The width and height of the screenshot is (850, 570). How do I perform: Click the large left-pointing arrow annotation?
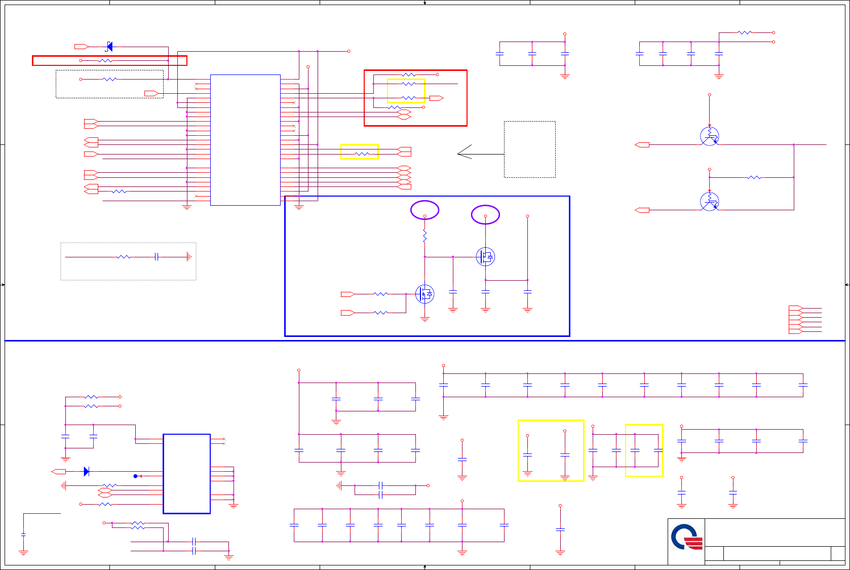480,152
